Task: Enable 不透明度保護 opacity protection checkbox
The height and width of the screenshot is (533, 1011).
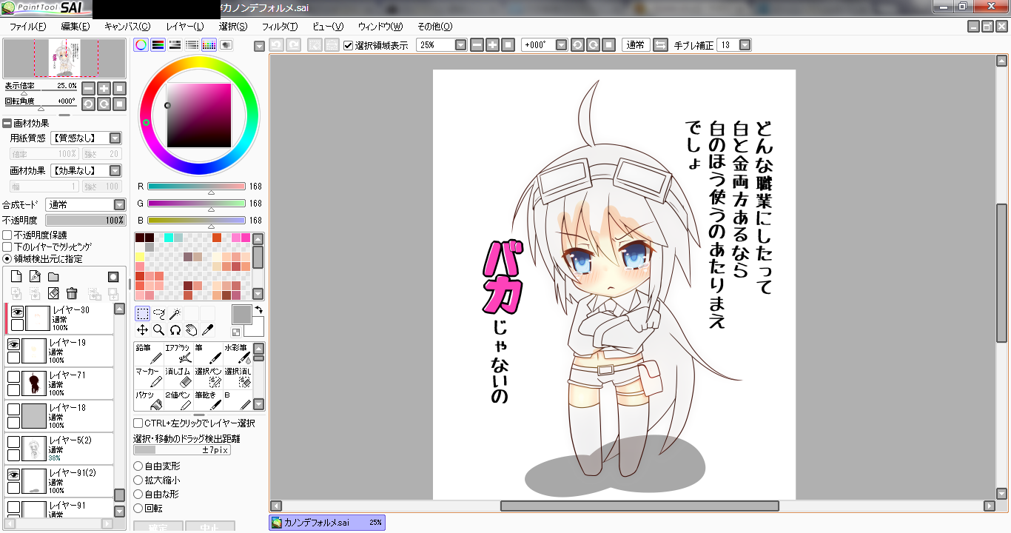Action: click(7, 235)
